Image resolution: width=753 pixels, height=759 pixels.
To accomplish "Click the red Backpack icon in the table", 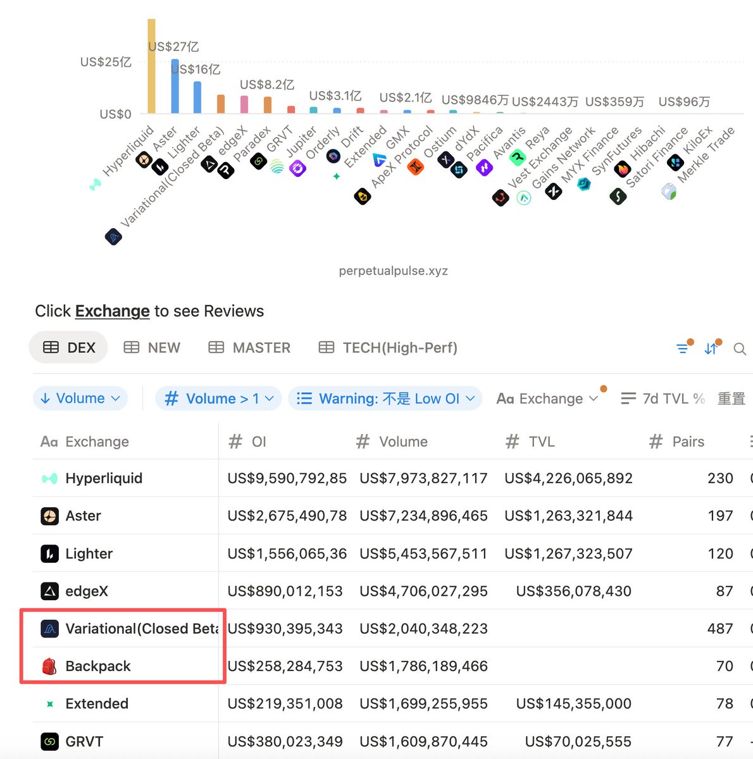I will point(49,666).
